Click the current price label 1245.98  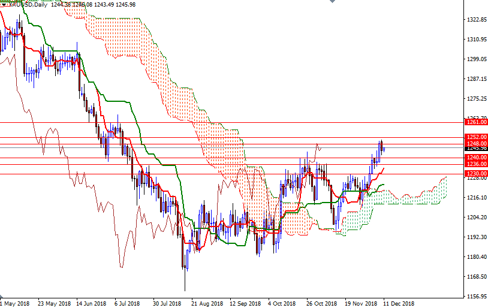[476, 149]
